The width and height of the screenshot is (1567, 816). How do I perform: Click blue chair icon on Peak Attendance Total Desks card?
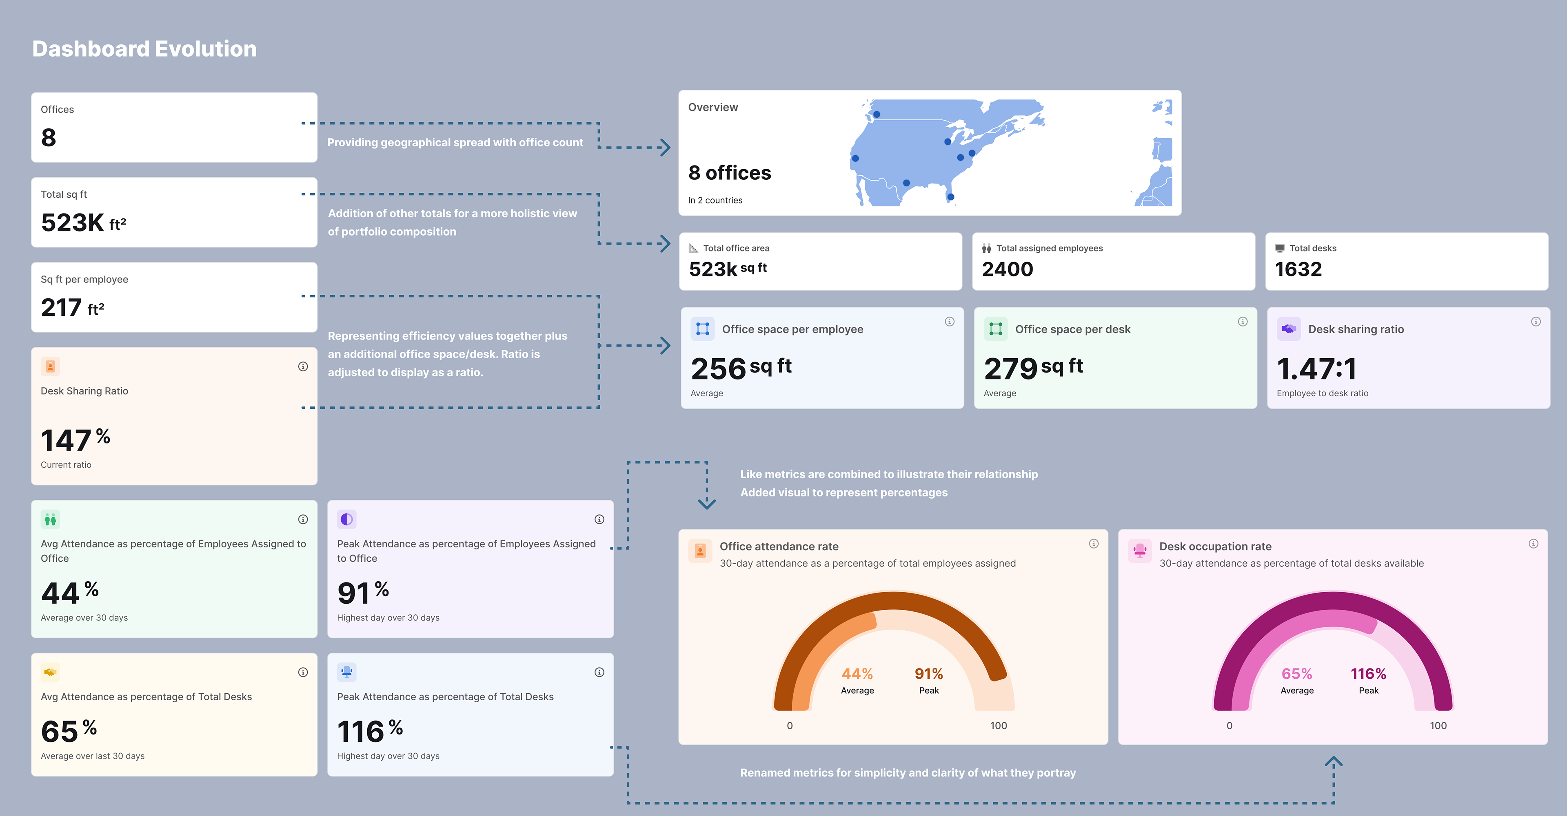[x=347, y=672]
